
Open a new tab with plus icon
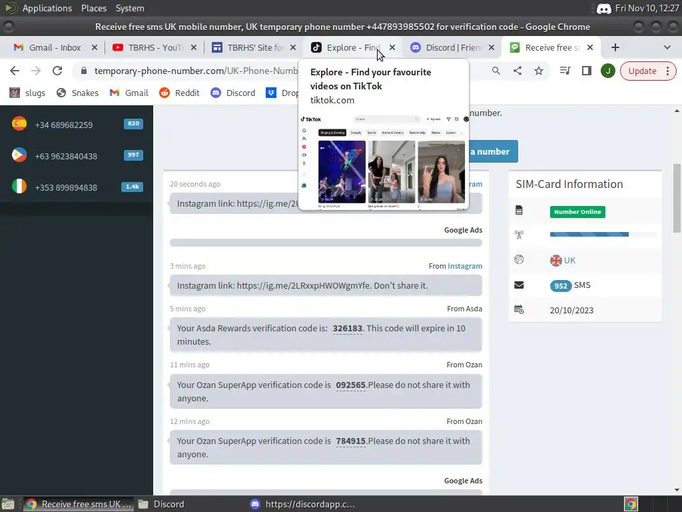(x=615, y=47)
